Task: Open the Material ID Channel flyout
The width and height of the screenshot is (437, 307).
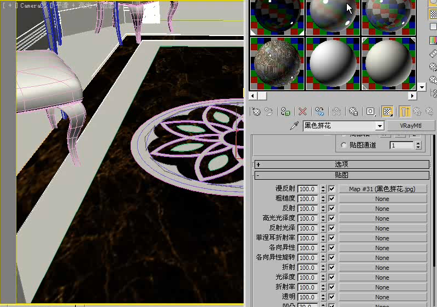Action: 370,112
